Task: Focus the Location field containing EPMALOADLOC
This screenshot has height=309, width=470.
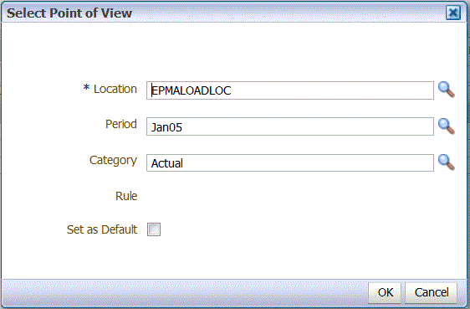Action: coord(290,90)
